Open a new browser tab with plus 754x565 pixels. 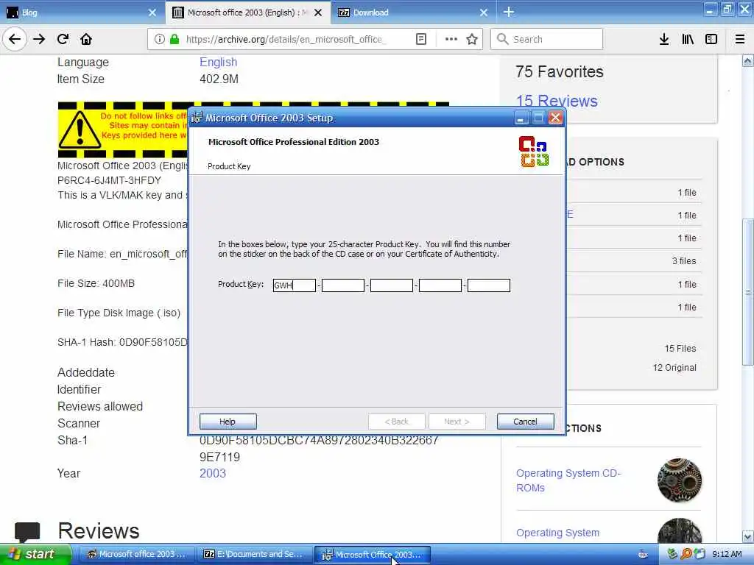(509, 12)
